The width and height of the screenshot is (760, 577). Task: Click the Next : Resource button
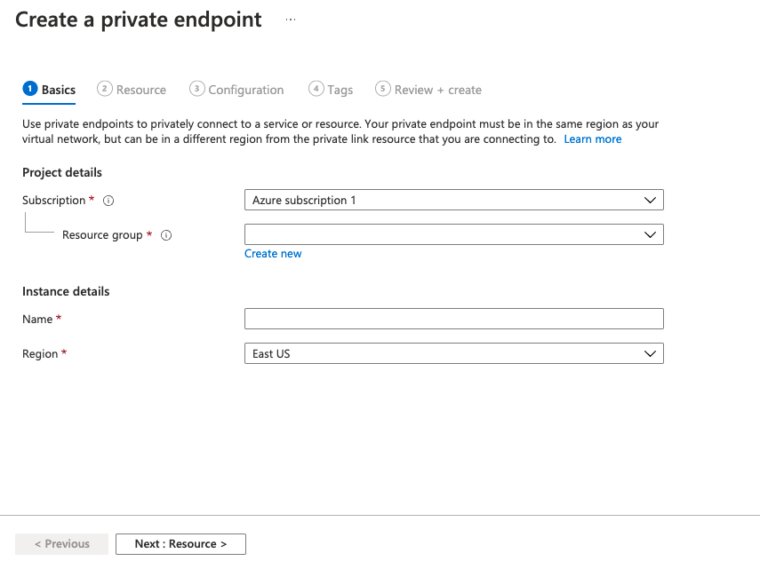pos(180,544)
